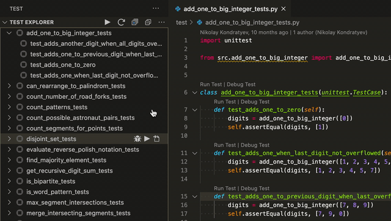Expand is_word_pattern_tests node
This screenshot has width=391, height=221.
point(9,192)
